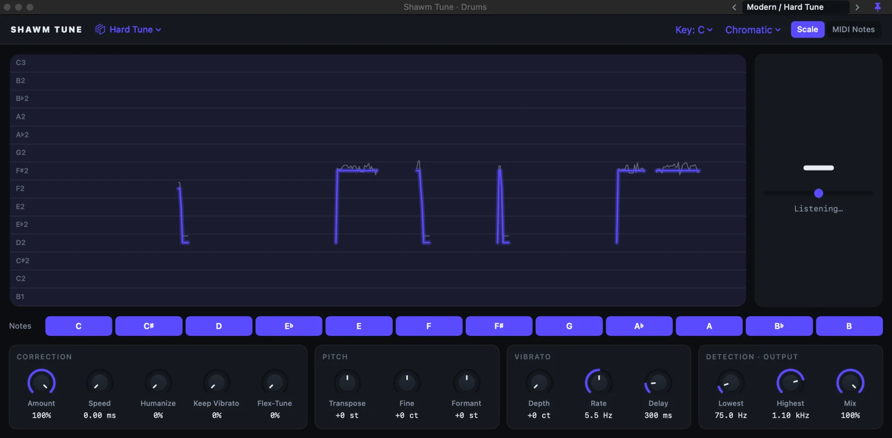Image resolution: width=892 pixels, height=438 pixels.
Task: Click the vibrato Depth knob
Action: click(539, 383)
